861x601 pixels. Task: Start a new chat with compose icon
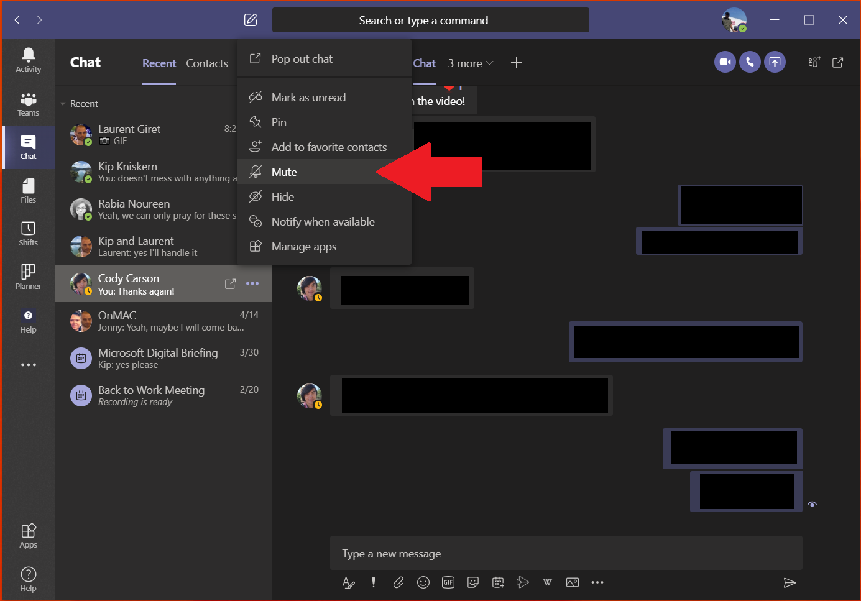click(x=251, y=20)
